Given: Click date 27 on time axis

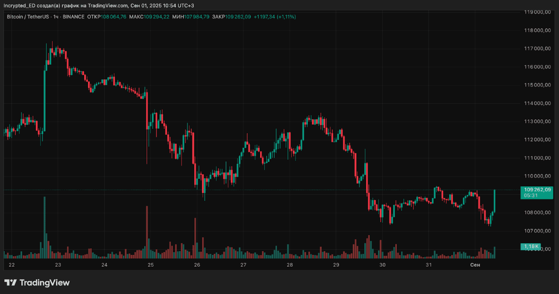Looking at the screenshot, I should pos(244,265).
